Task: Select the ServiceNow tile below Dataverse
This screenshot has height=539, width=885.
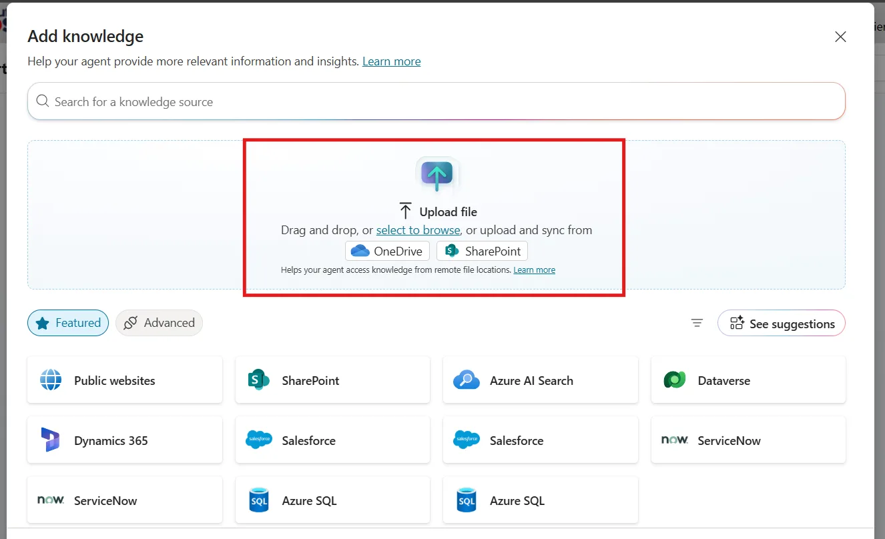Action: click(748, 440)
